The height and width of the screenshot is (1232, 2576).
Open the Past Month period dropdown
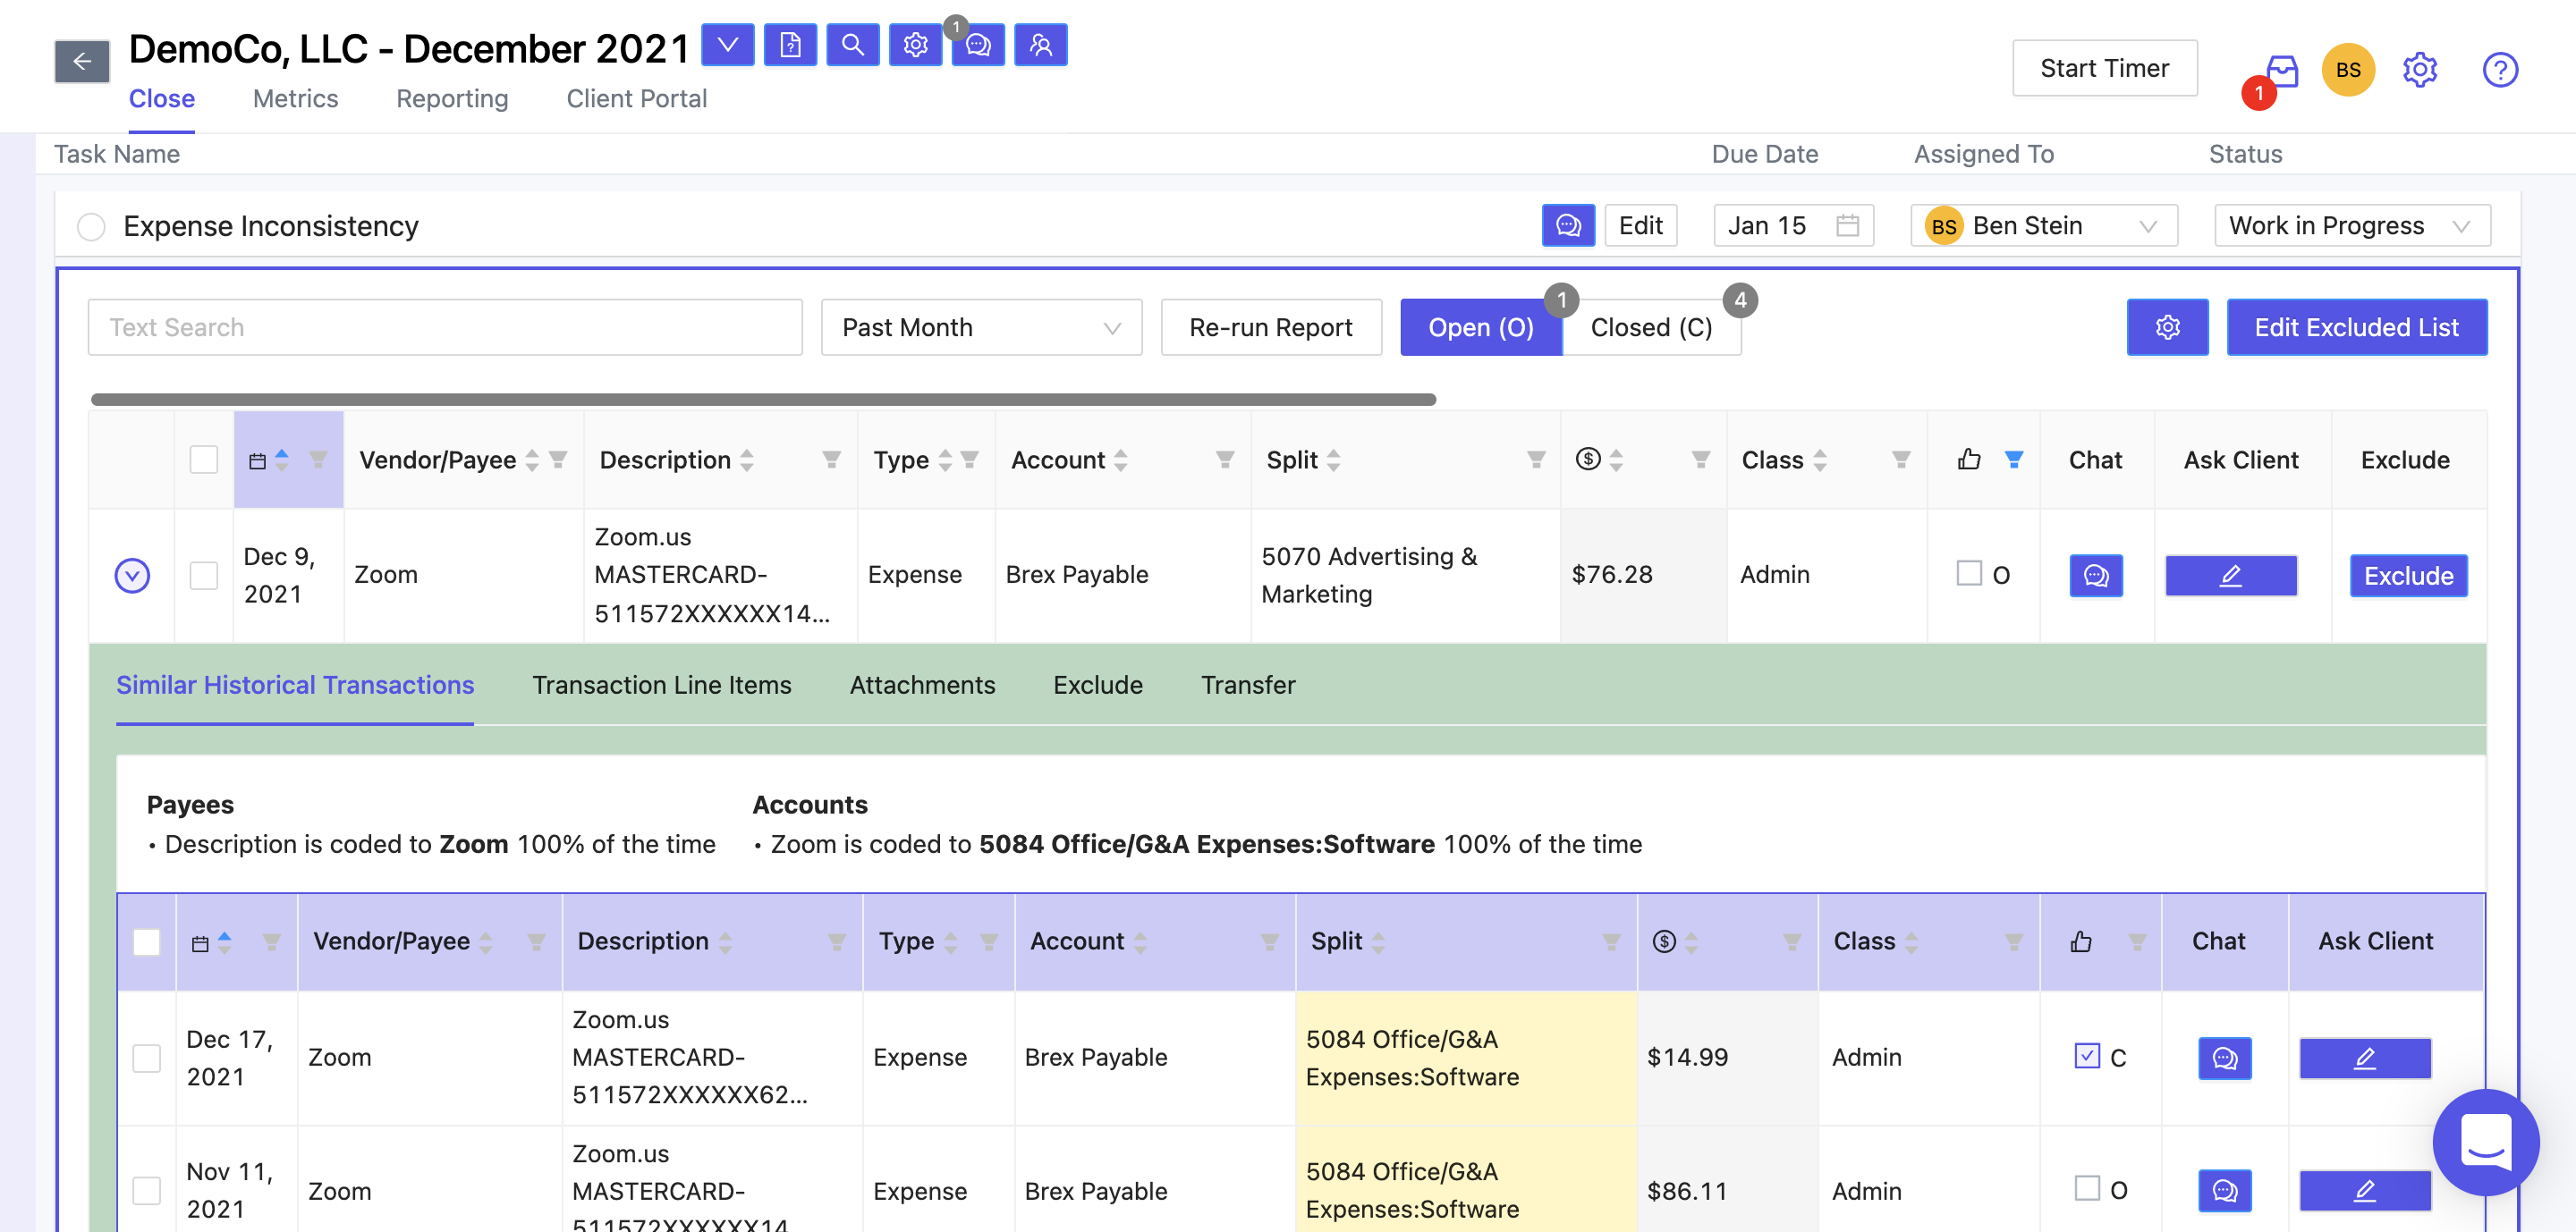pyautogui.click(x=981, y=328)
